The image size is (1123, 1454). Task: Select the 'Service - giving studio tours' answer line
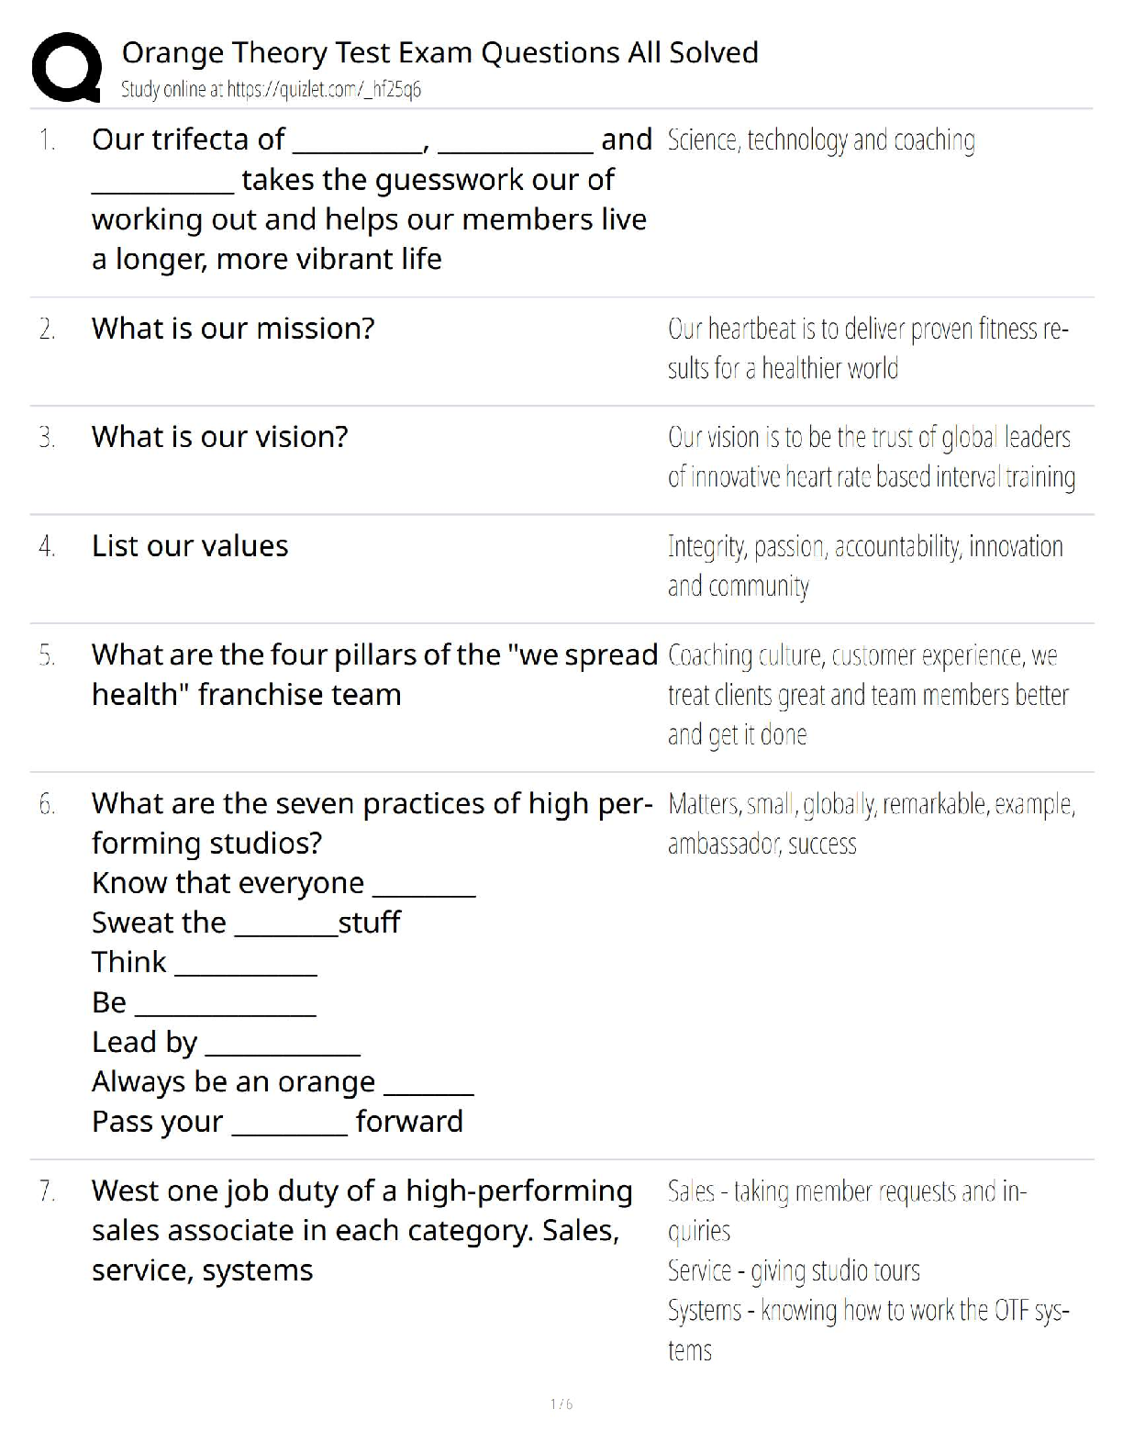794,1271
